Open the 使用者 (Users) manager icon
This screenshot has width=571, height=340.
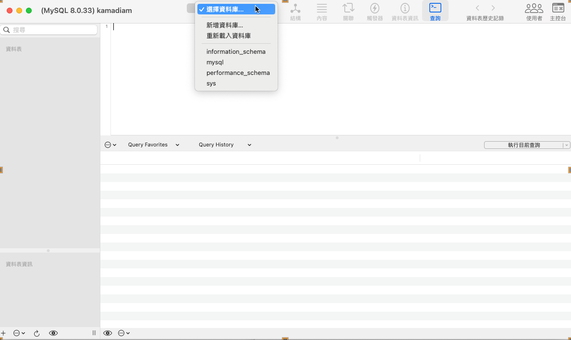534,12
